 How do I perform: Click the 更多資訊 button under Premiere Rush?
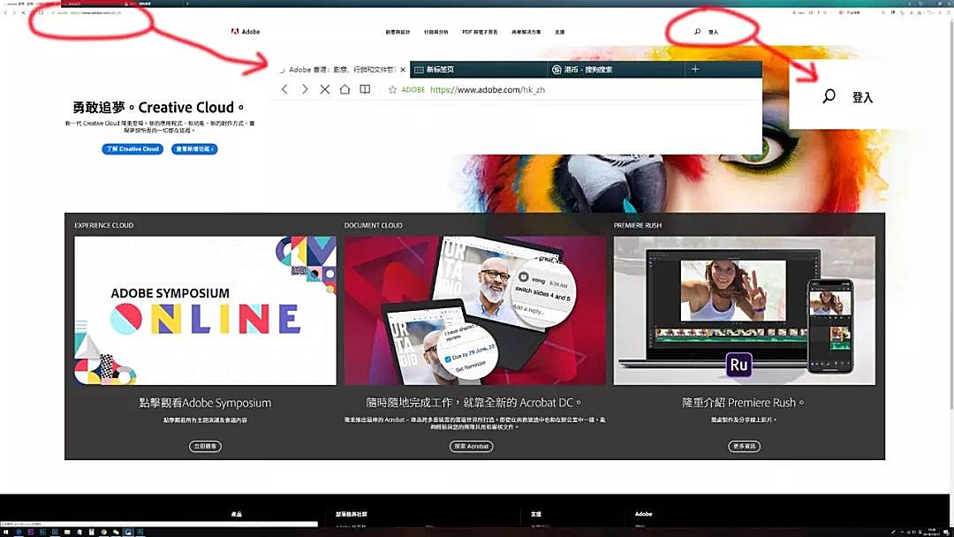pos(744,446)
